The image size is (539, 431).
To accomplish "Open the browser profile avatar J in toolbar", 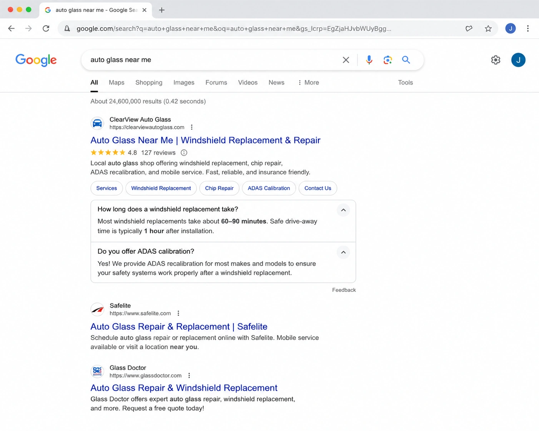I will pyautogui.click(x=511, y=28).
